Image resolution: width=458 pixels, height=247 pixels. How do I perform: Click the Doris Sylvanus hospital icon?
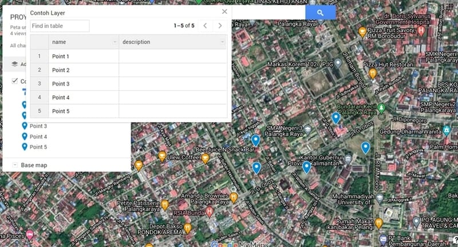pos(421,30)
